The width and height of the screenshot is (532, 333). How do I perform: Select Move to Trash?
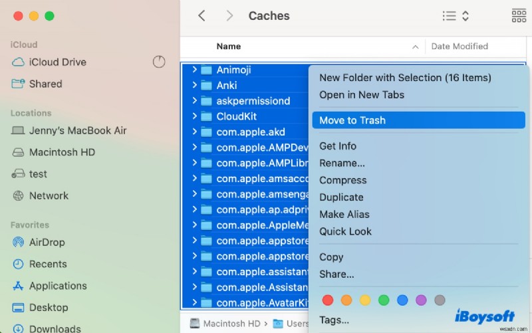[419, 120]
